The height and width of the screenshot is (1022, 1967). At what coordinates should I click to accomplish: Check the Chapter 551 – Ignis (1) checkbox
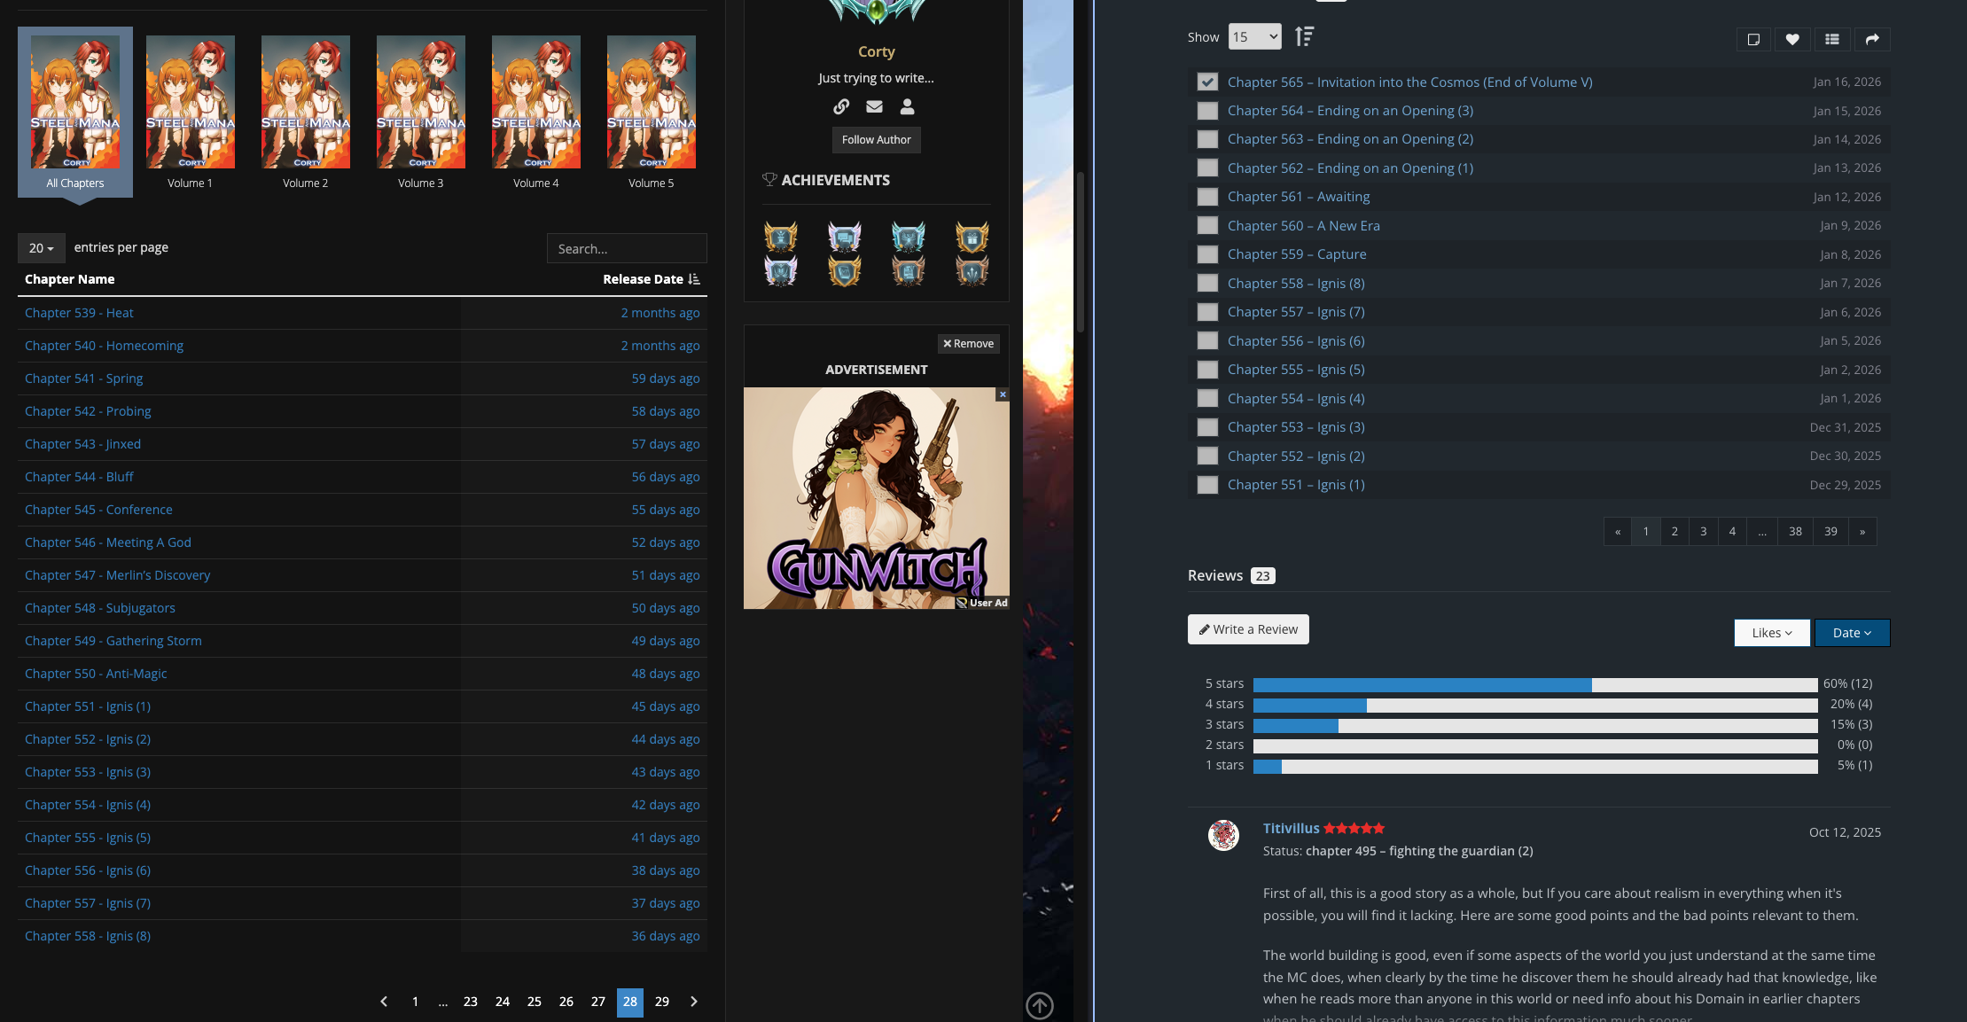click(1207, 485)
